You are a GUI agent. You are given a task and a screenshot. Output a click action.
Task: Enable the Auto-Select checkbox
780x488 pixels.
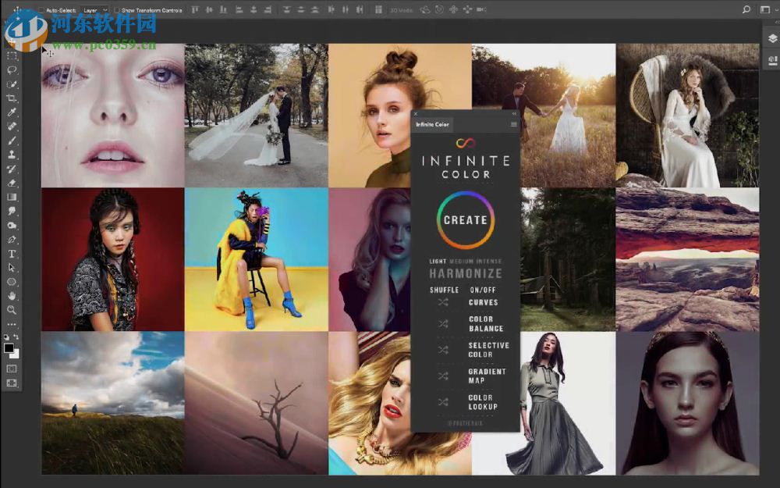(x=41, y=10)
